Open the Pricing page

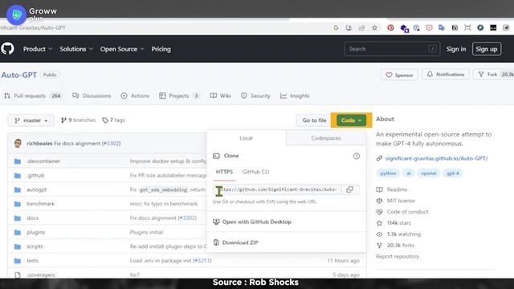pos(161,49)
